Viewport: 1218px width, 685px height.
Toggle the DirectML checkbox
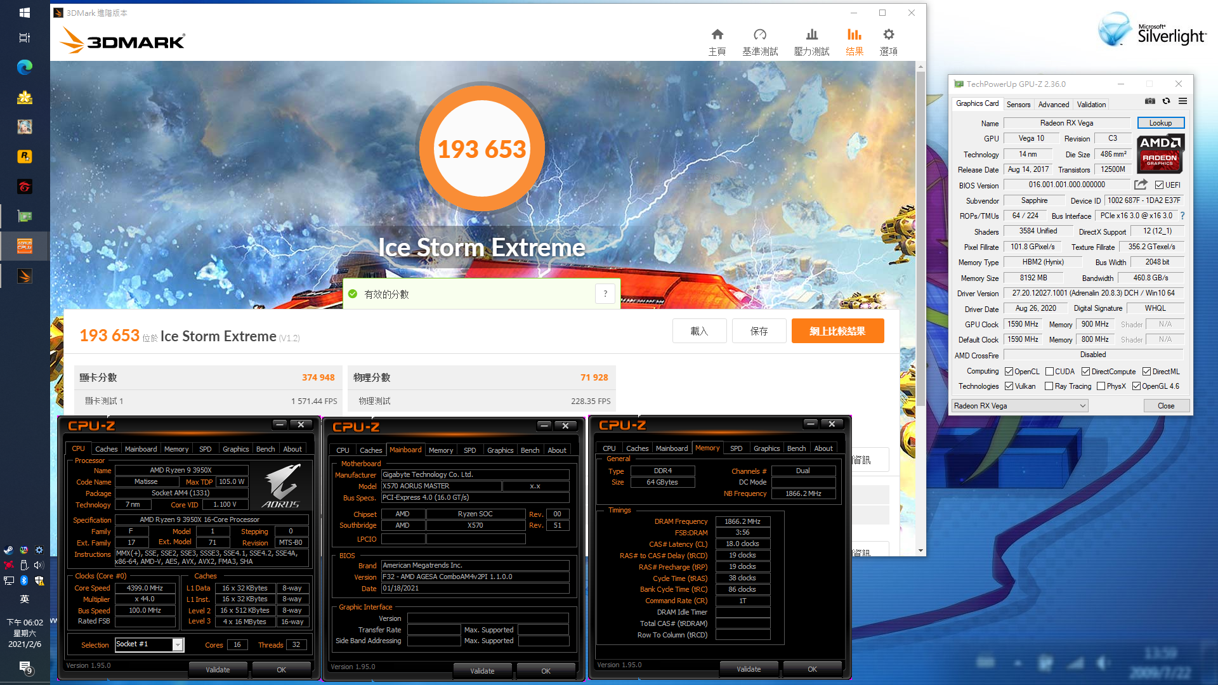pyautogui.click(x=1146, y=372)
